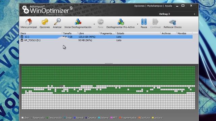
Task: Click the splitter grip above cluster map
Action: [109, 64]
